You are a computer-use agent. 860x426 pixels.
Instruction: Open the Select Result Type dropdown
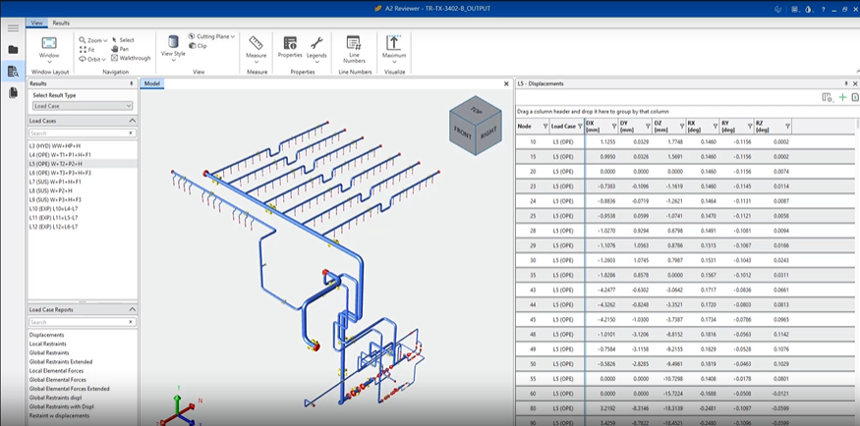83,106
